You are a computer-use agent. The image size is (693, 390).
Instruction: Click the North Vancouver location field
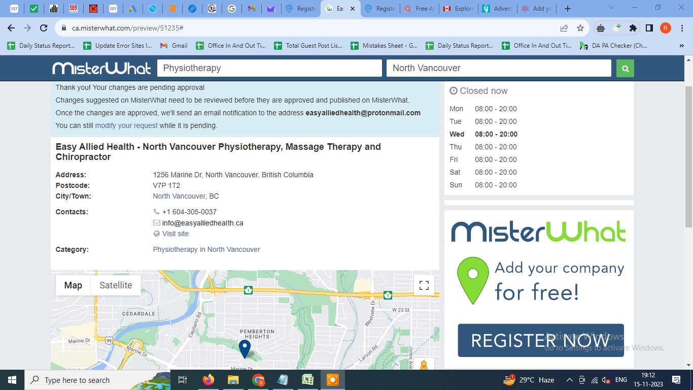click(x=499, y=68)
